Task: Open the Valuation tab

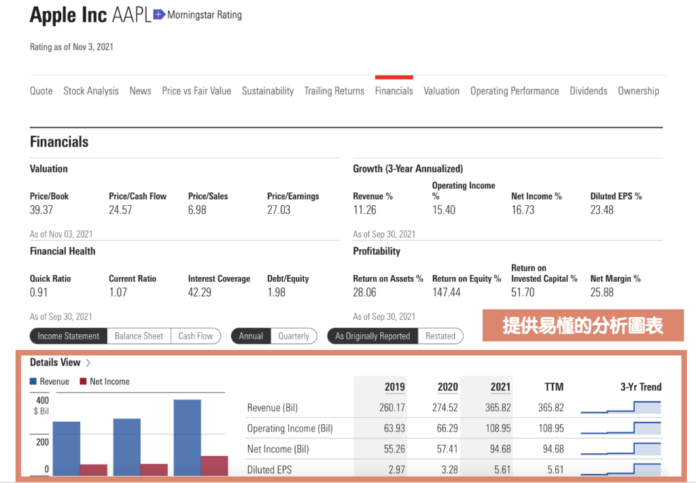Action: click(x=441, y=91)
